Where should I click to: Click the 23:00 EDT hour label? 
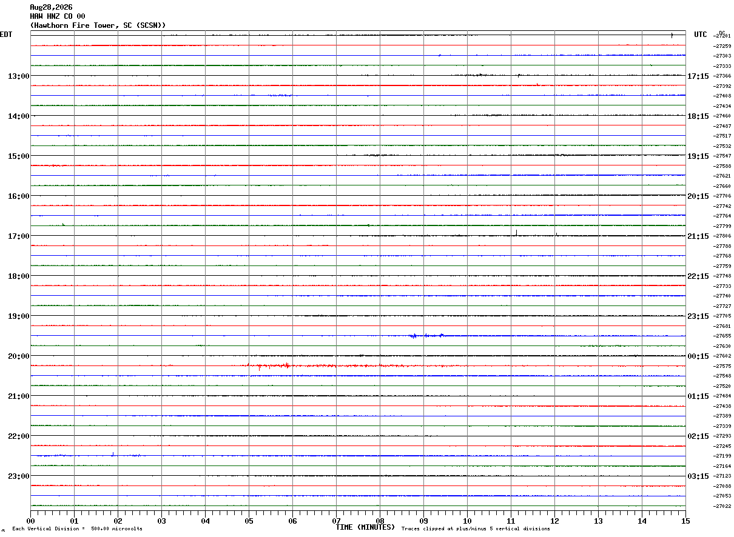[18, 476]
